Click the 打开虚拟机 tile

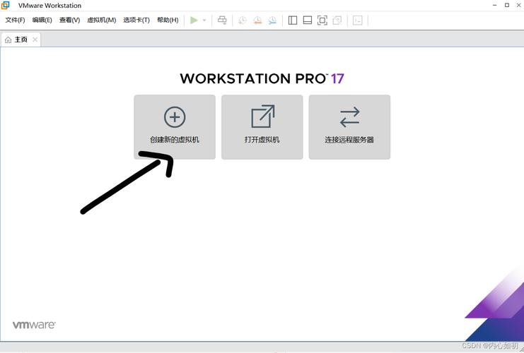point(262,127)
